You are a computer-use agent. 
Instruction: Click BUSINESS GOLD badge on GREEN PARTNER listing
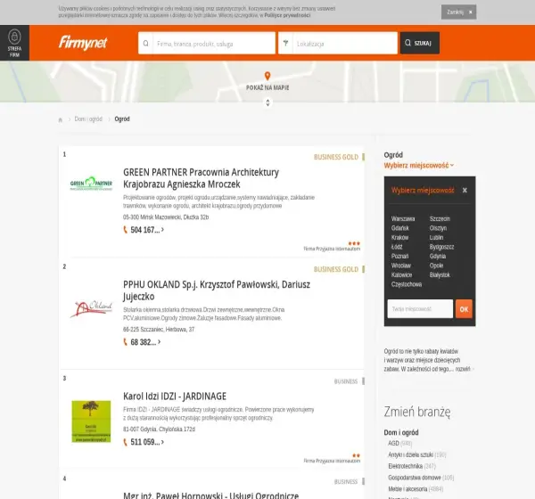coord(339,157)
